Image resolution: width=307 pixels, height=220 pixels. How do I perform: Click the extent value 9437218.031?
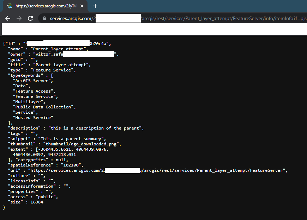click(62, 154)
